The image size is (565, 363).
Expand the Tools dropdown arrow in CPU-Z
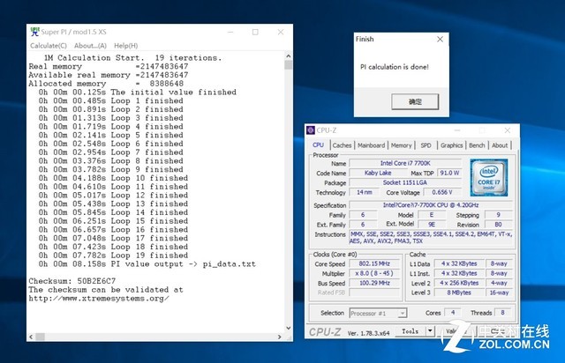coord(430,331)
